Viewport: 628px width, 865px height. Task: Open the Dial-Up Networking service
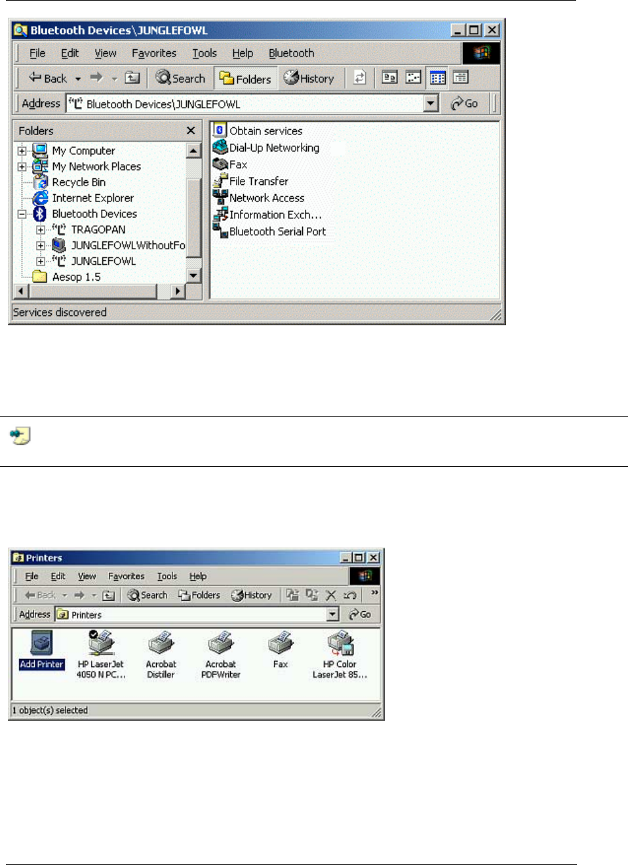267,148
